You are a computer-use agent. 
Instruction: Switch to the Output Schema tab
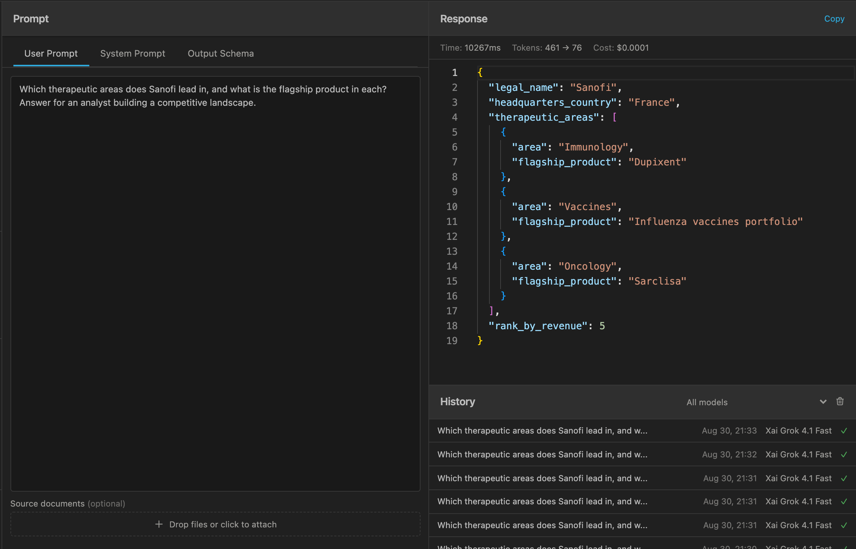221,53
